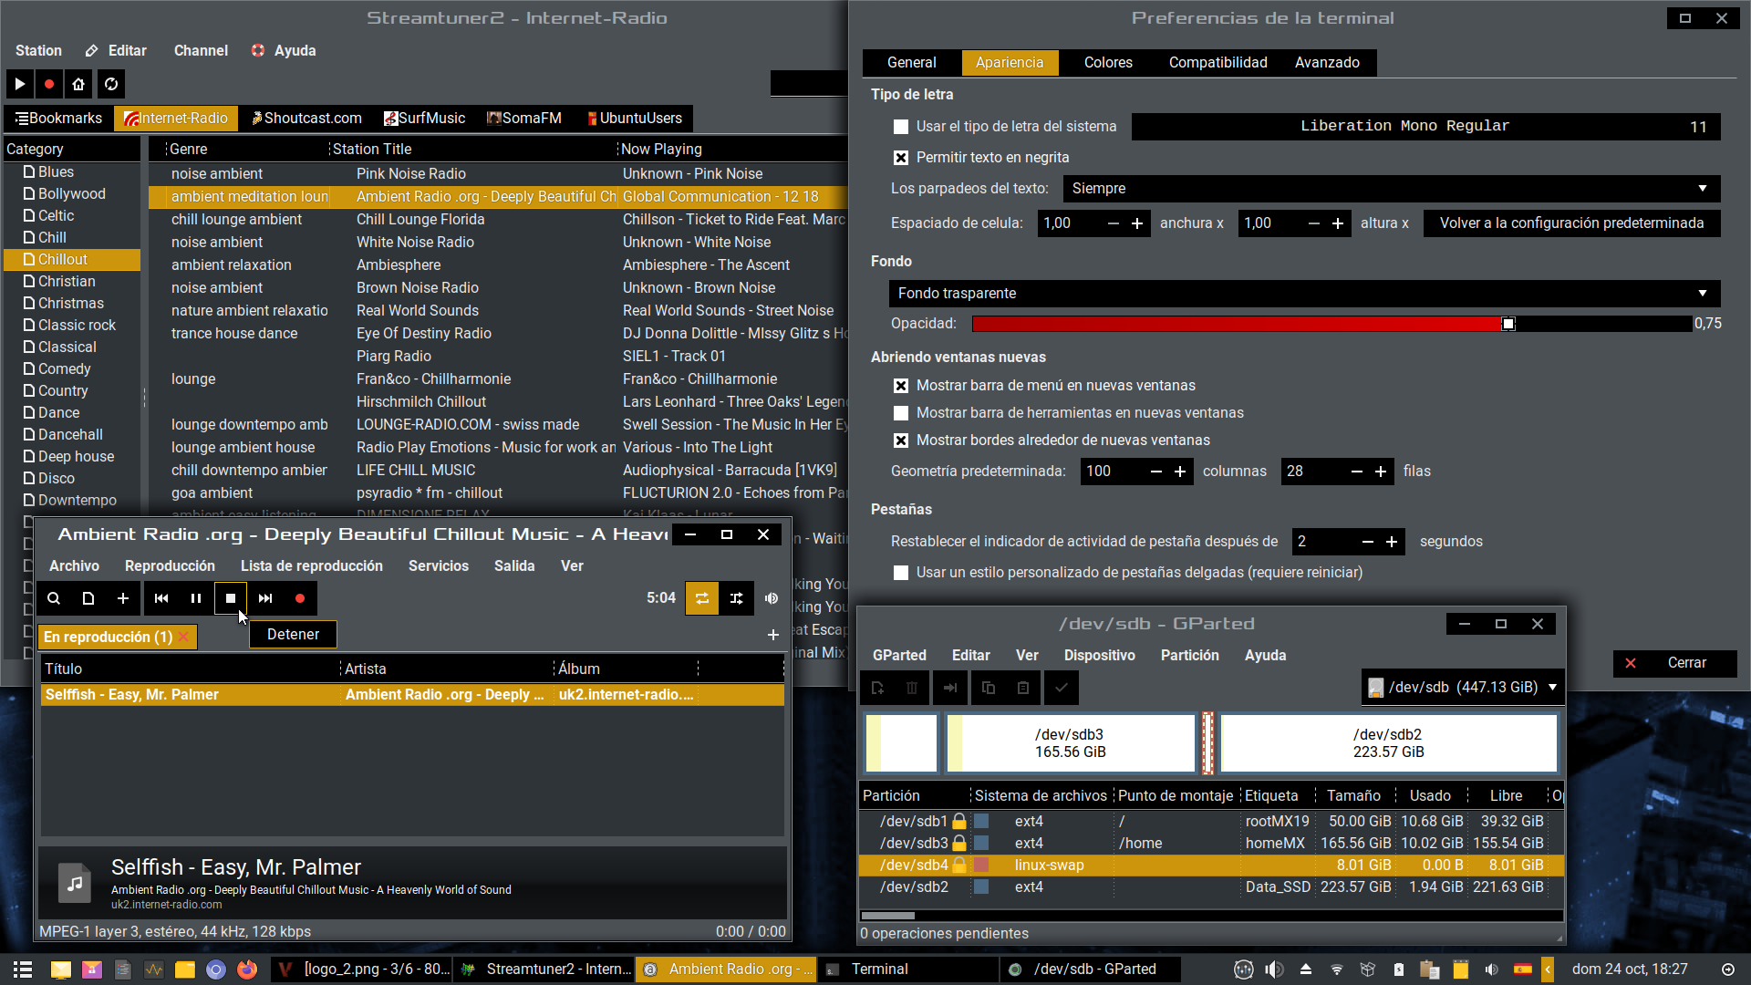The width and height of the screenshot is (1751, 985).
Task: Stop playback with the Detener button
Action: tap(231, 598)
